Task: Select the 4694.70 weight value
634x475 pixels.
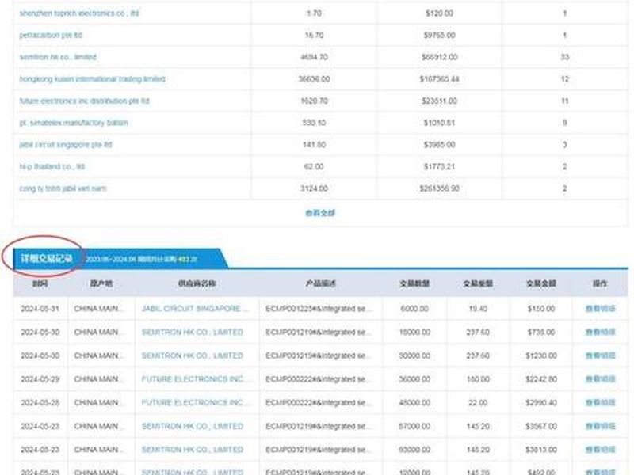Action: [314, 57]
